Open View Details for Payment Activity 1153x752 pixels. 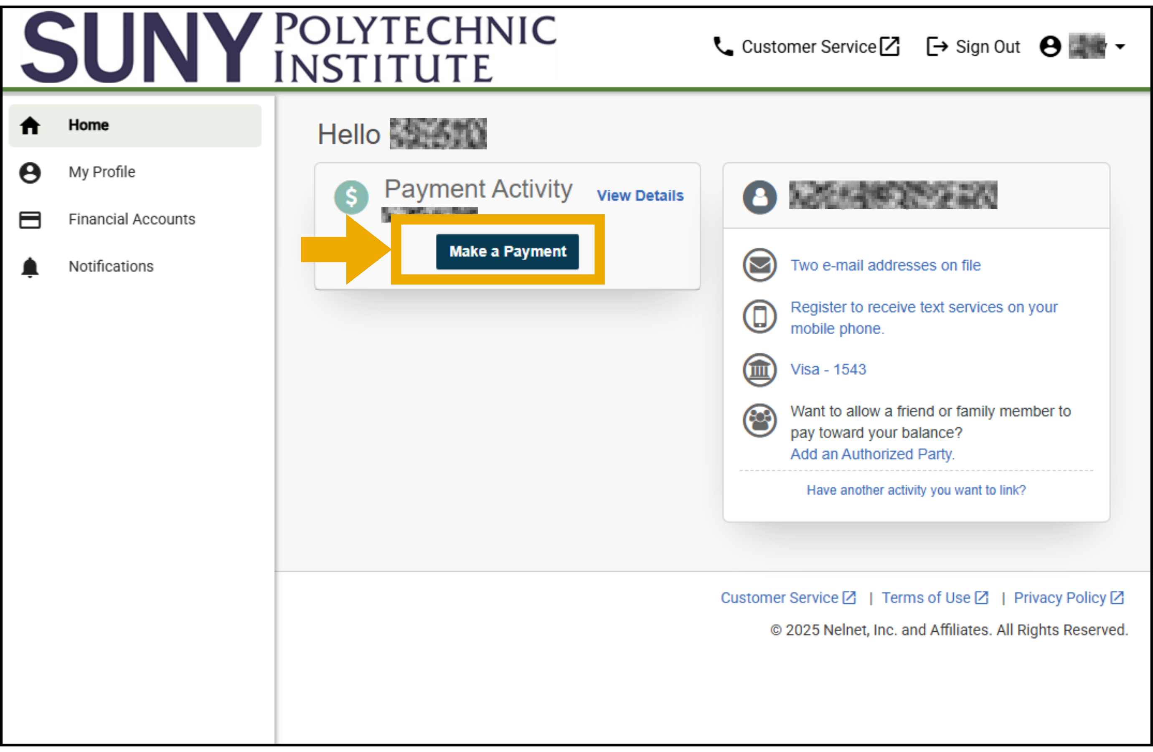(640, 196)
